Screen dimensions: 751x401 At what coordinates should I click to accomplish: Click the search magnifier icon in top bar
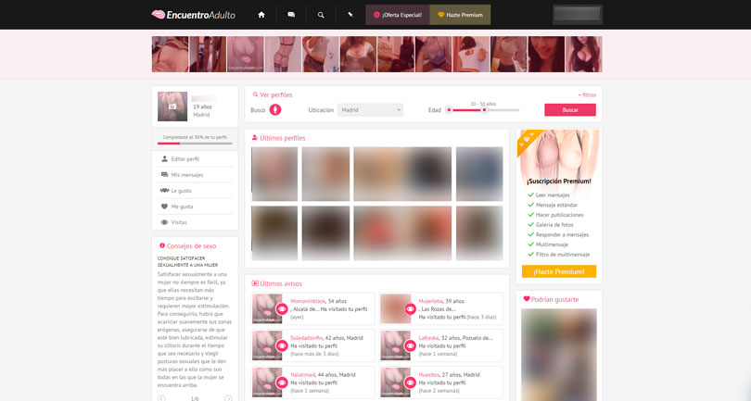tap(321, 15)
